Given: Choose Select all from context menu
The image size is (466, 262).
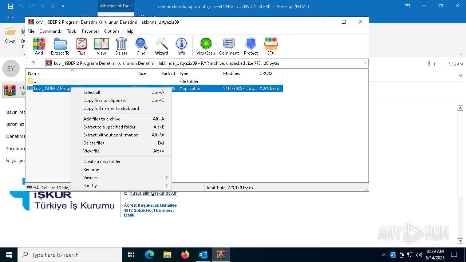Looking at the screenshot, I should pos(121,92).
